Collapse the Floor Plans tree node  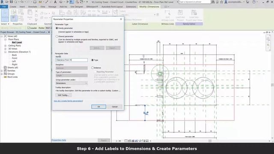coord(5,39)
